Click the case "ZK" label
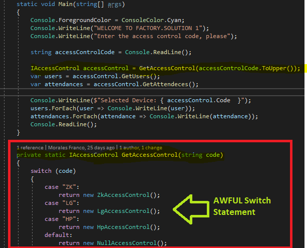The width and height of the screenshot is (307, 248). coord(62,187)
